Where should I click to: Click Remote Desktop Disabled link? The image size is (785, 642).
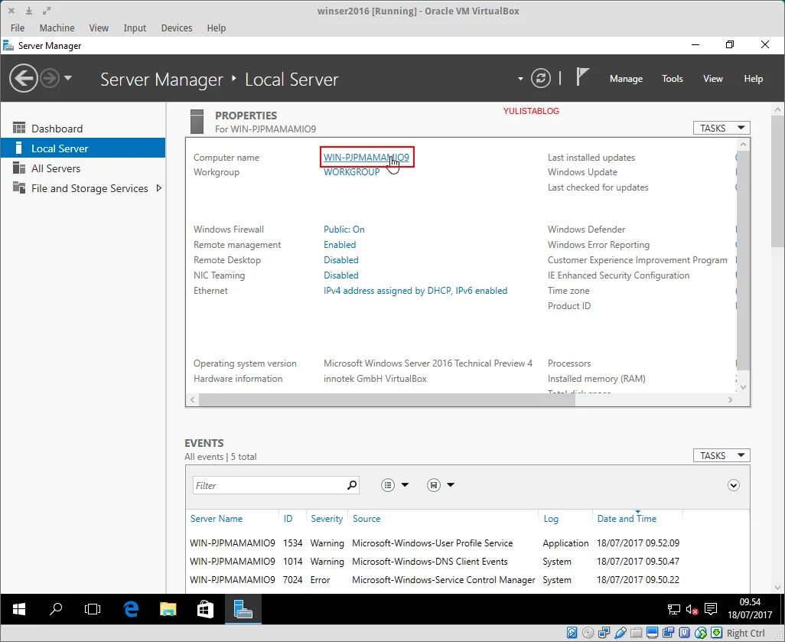341,260
